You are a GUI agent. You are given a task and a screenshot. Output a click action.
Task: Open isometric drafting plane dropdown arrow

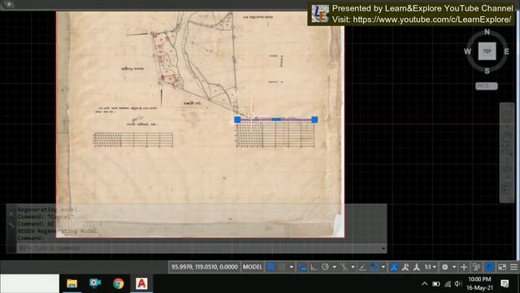coord(353,267)
